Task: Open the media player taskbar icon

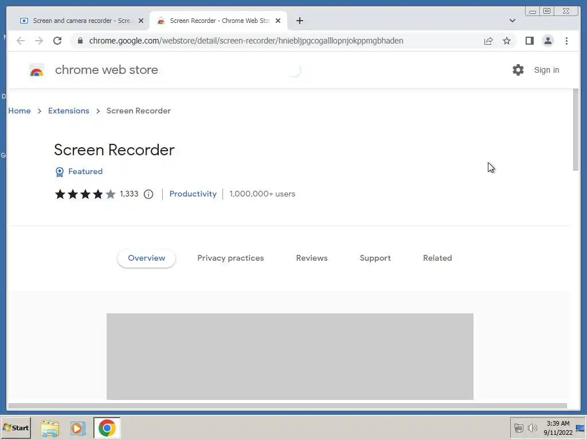Action: tap(78, 428)
